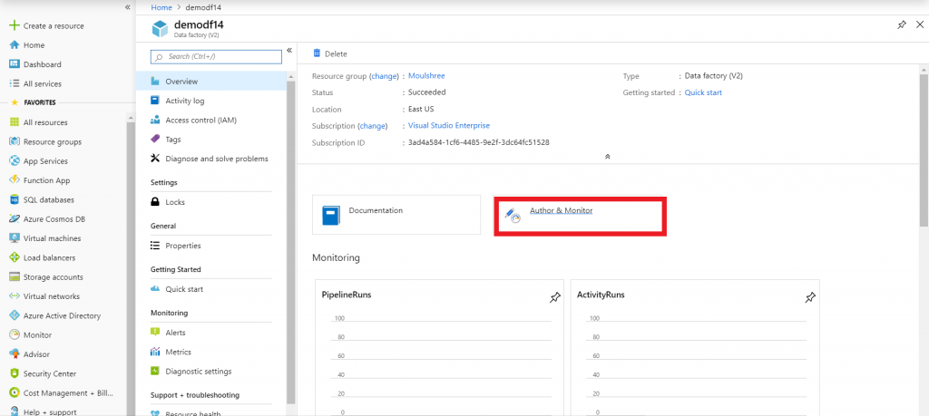Click the Create a resource plus icon
929x416 pixels.
point(15,26)
